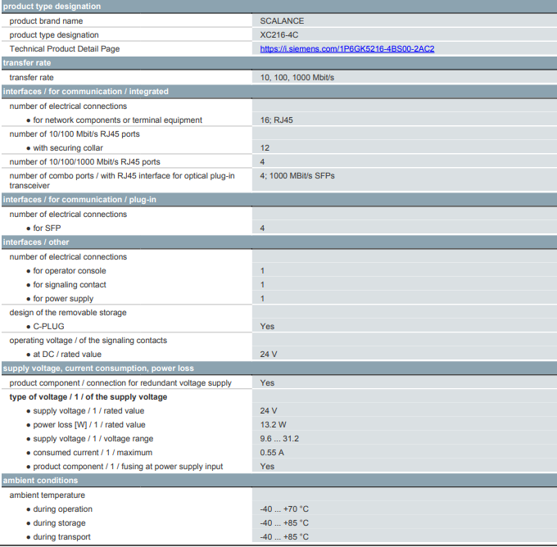Click 'number of combo ports' row label

(122, 180)
